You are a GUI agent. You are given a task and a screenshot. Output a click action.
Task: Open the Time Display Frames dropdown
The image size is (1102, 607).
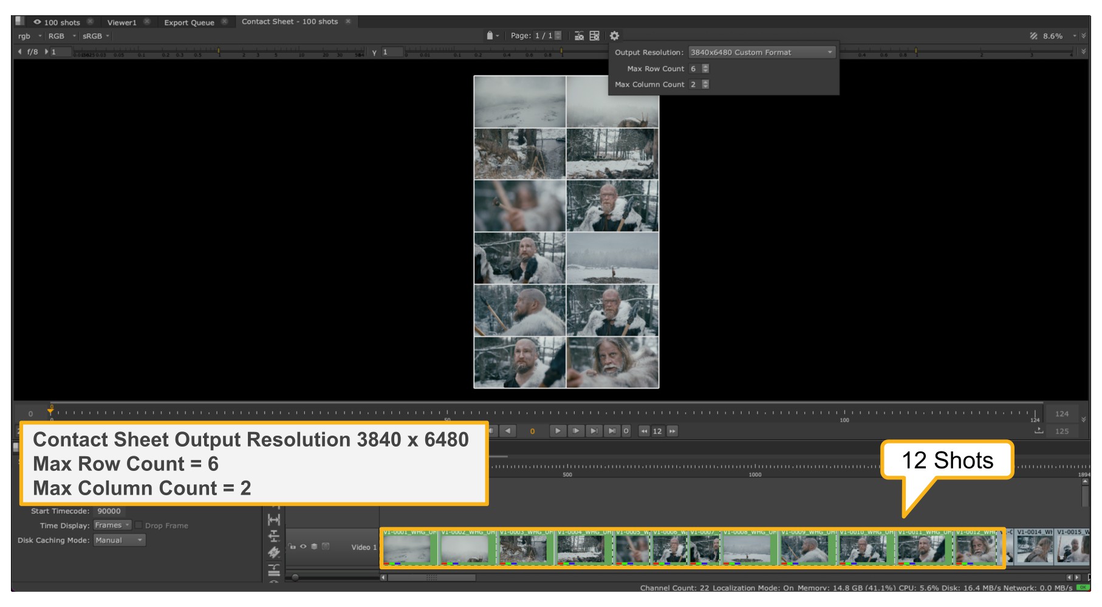pyautogui.click(x=112, y=526)
